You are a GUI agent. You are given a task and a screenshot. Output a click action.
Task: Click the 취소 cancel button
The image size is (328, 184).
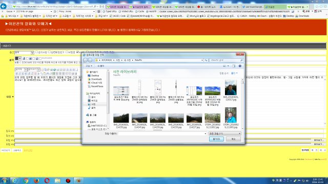tap(233, 139)
